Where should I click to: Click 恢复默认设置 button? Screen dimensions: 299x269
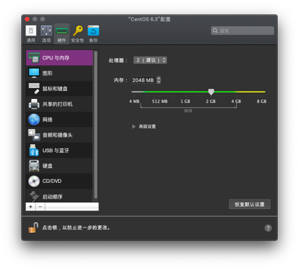click(249, 204)
